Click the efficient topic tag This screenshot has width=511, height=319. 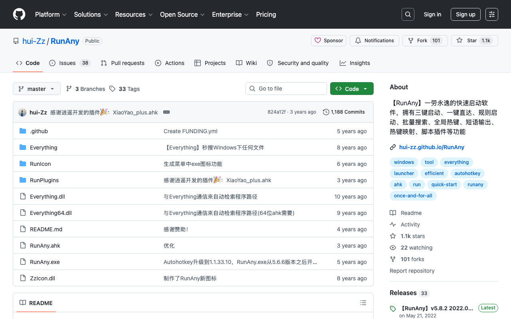[x=434, y=173]
